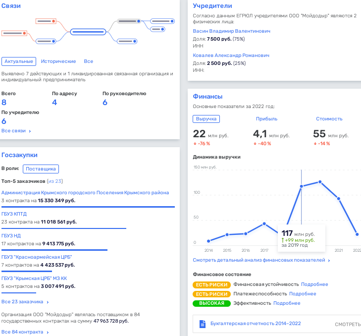Open Все 23 заказчика link

pos(22,302)
